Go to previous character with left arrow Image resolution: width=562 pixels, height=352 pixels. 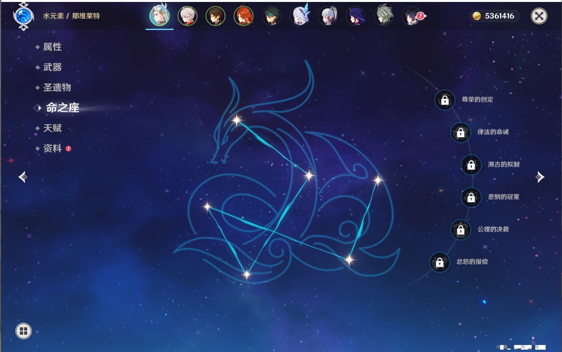pos(23,177)
